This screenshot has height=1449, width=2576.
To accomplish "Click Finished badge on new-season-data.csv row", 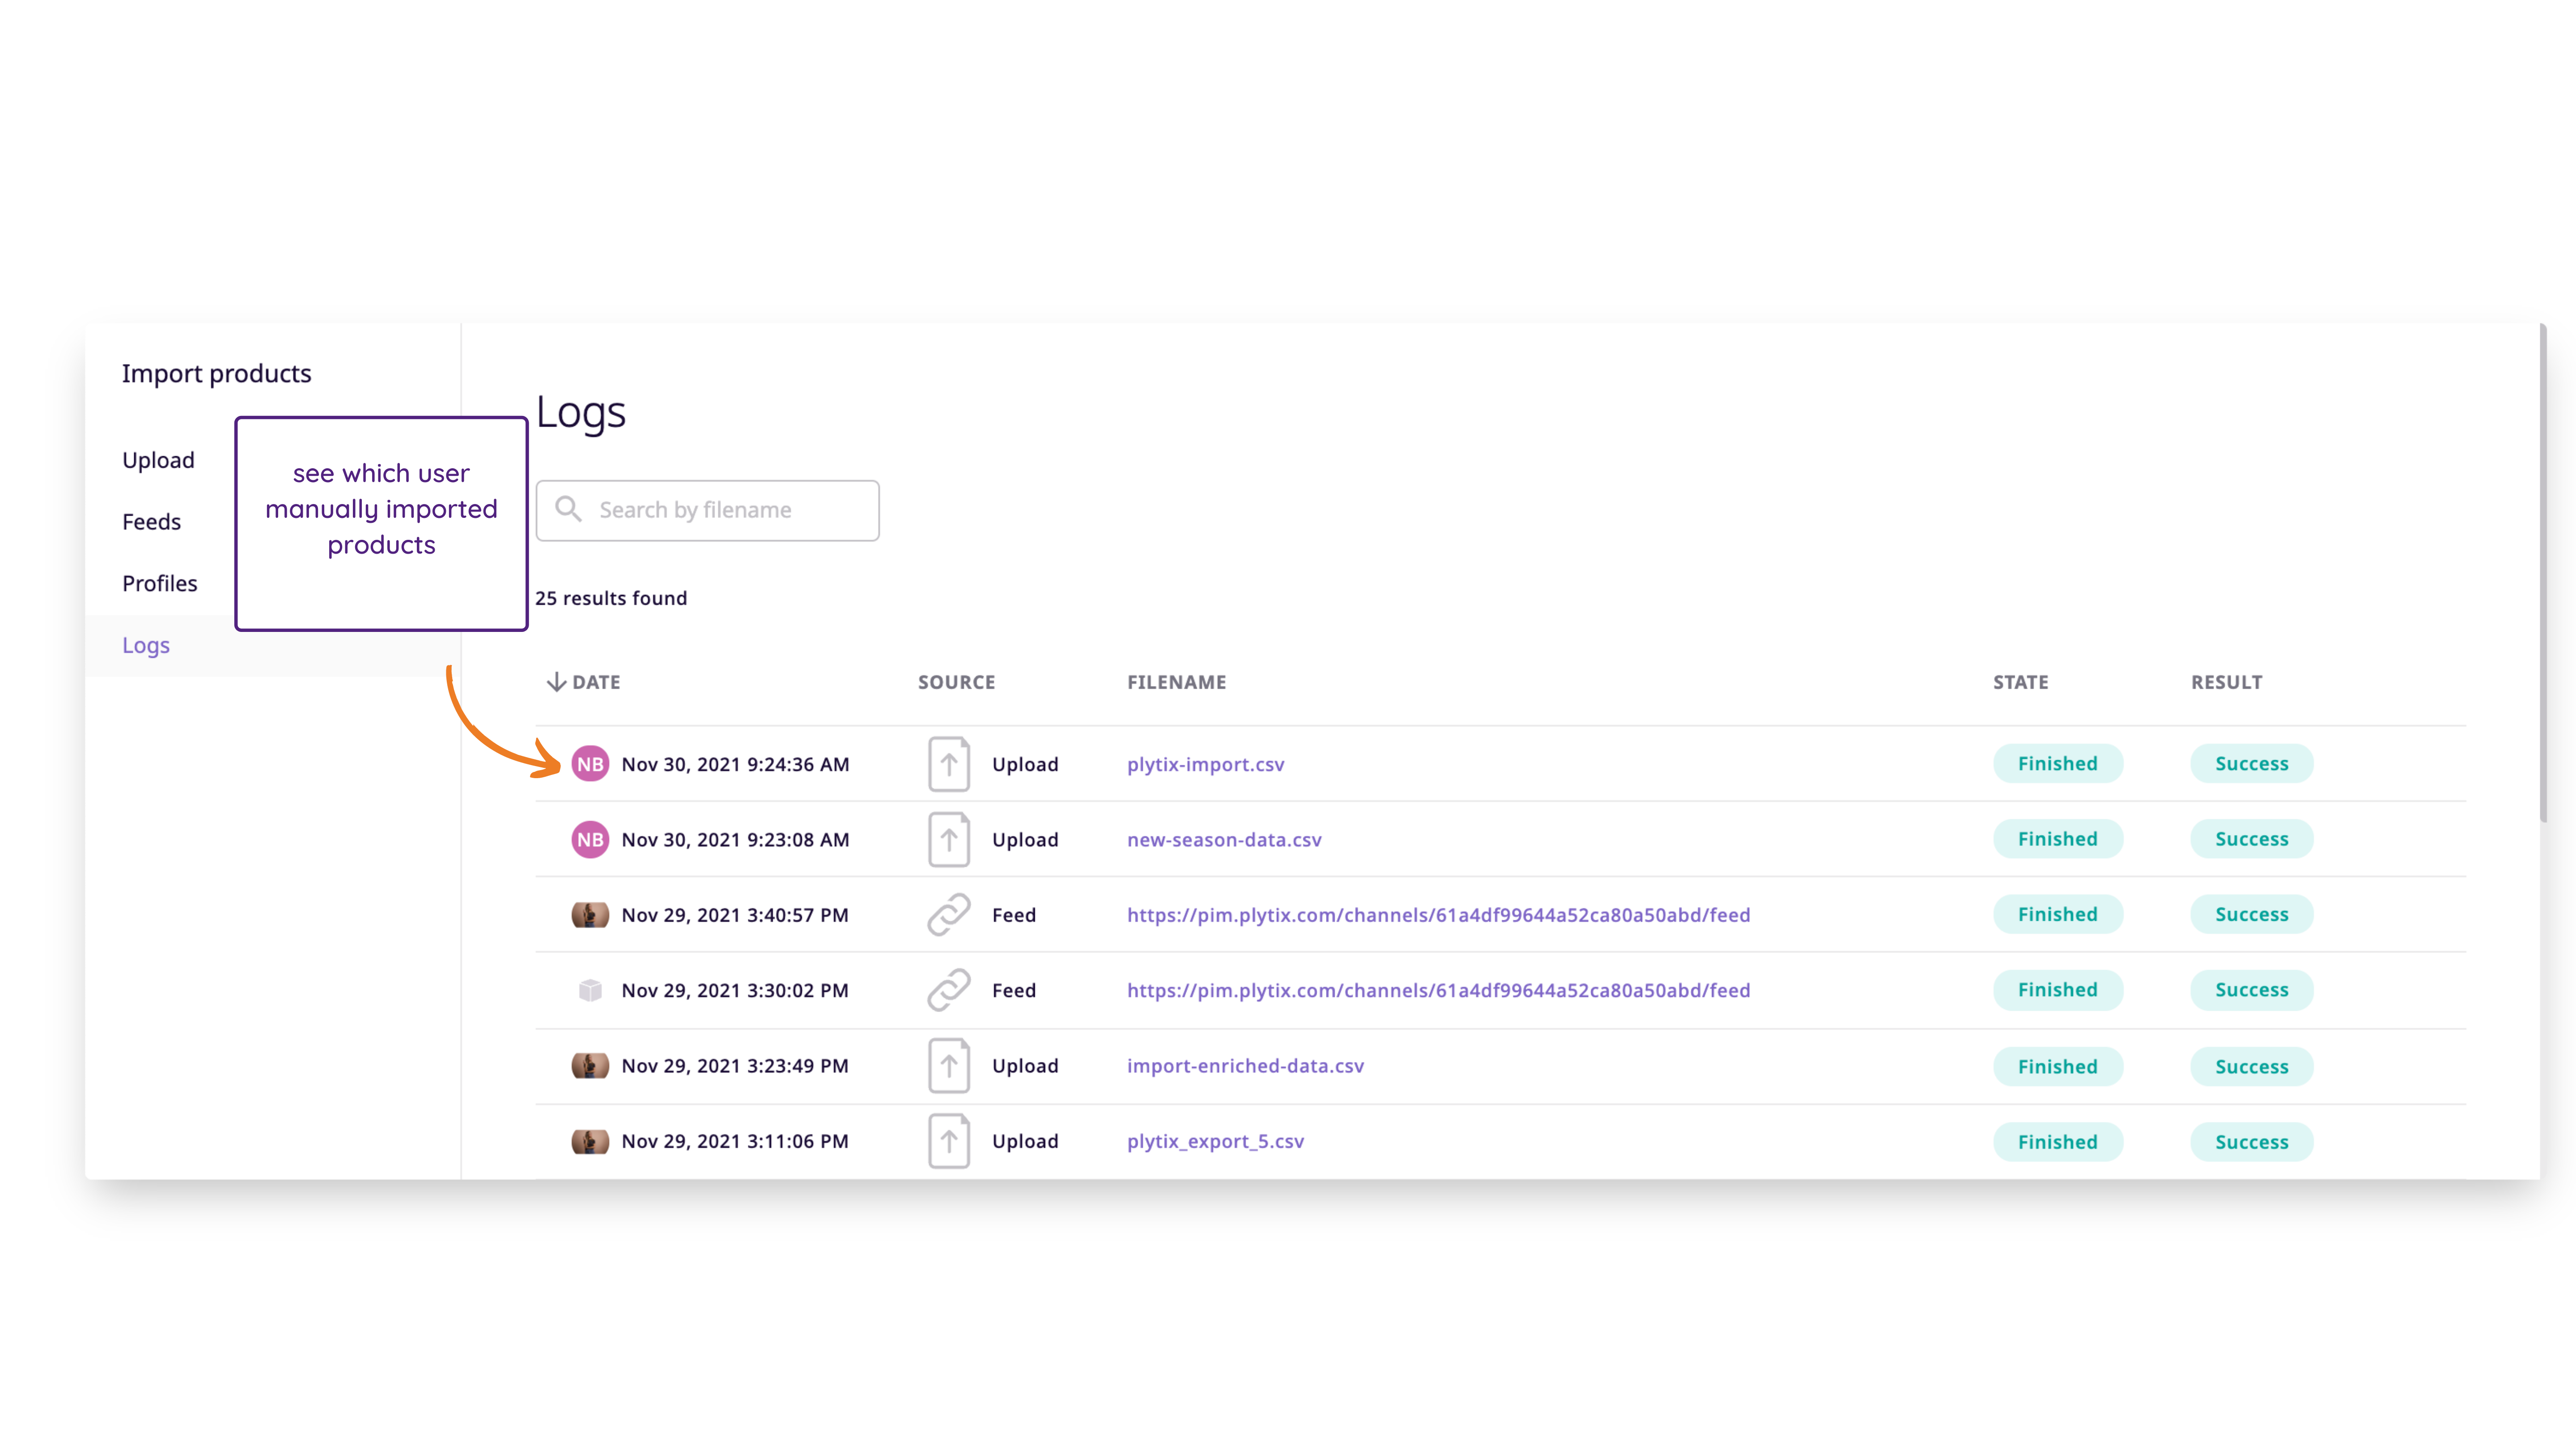I will [2057, 839].
